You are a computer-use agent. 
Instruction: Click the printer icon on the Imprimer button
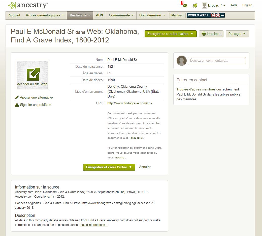tap(204, 34)
